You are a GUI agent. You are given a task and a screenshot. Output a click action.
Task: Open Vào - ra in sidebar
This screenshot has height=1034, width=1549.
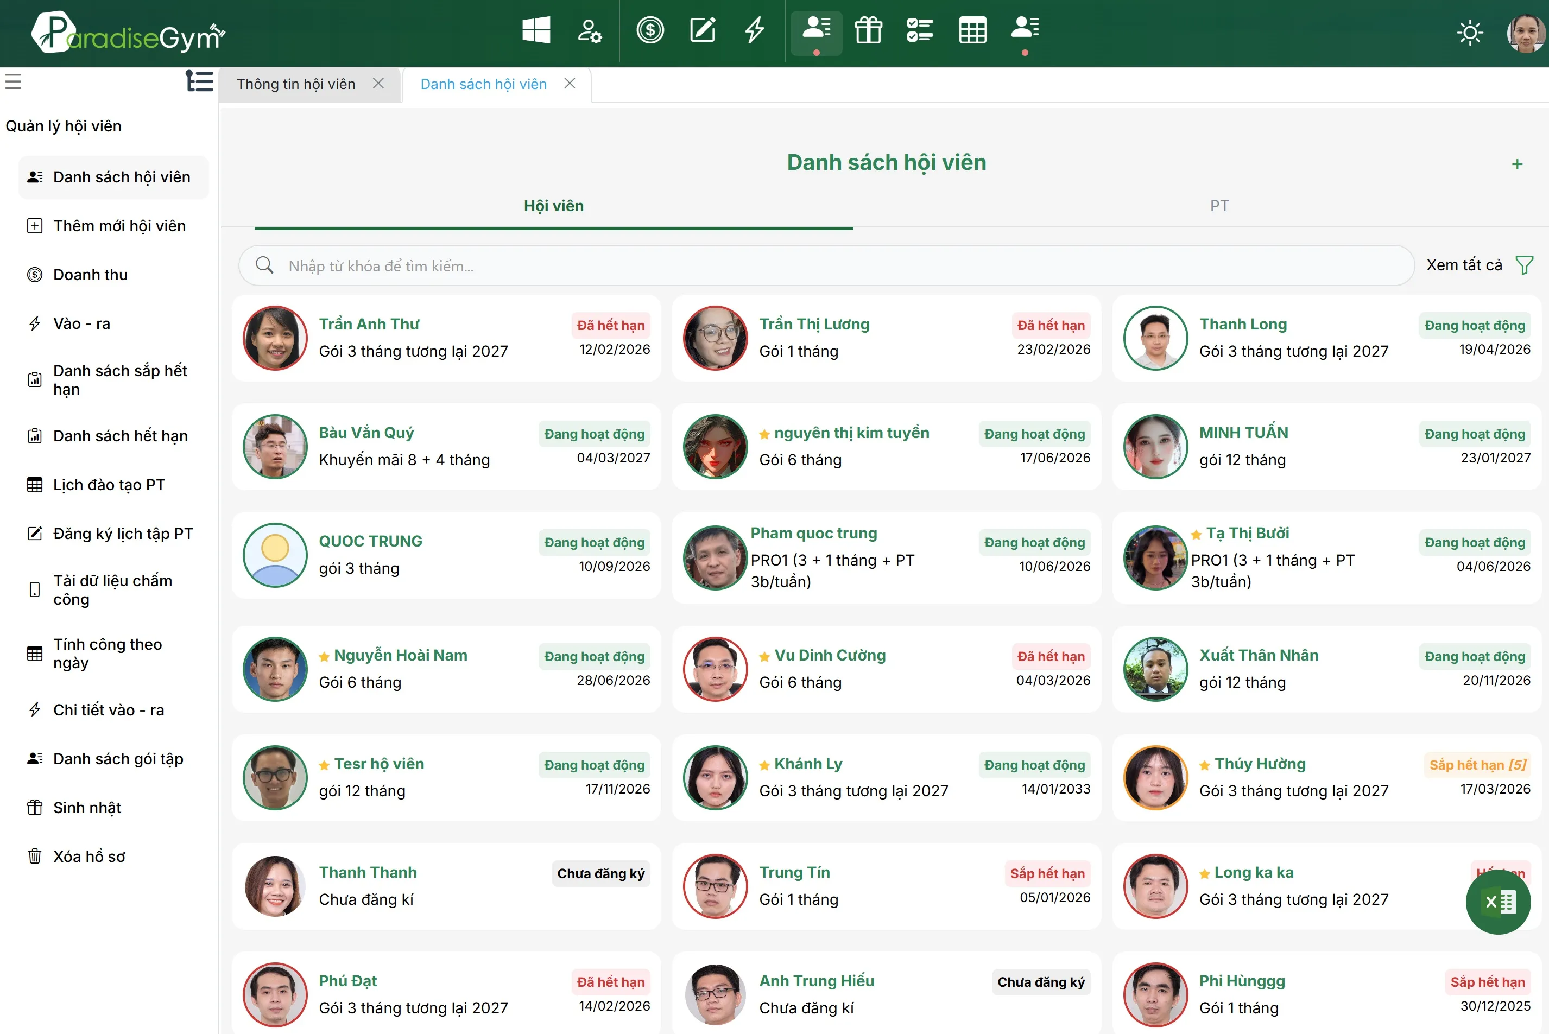(x=113, y=324)
